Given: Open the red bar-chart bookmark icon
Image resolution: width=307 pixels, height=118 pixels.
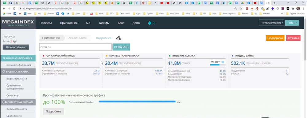Looking at the screenshot, I should coord(91,14).
